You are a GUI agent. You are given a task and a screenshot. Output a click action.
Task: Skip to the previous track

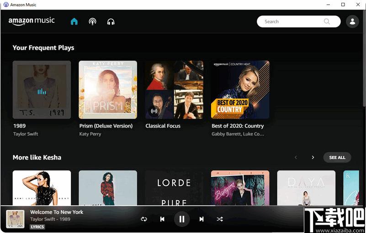pyautogui.click(x=162, y=219)
